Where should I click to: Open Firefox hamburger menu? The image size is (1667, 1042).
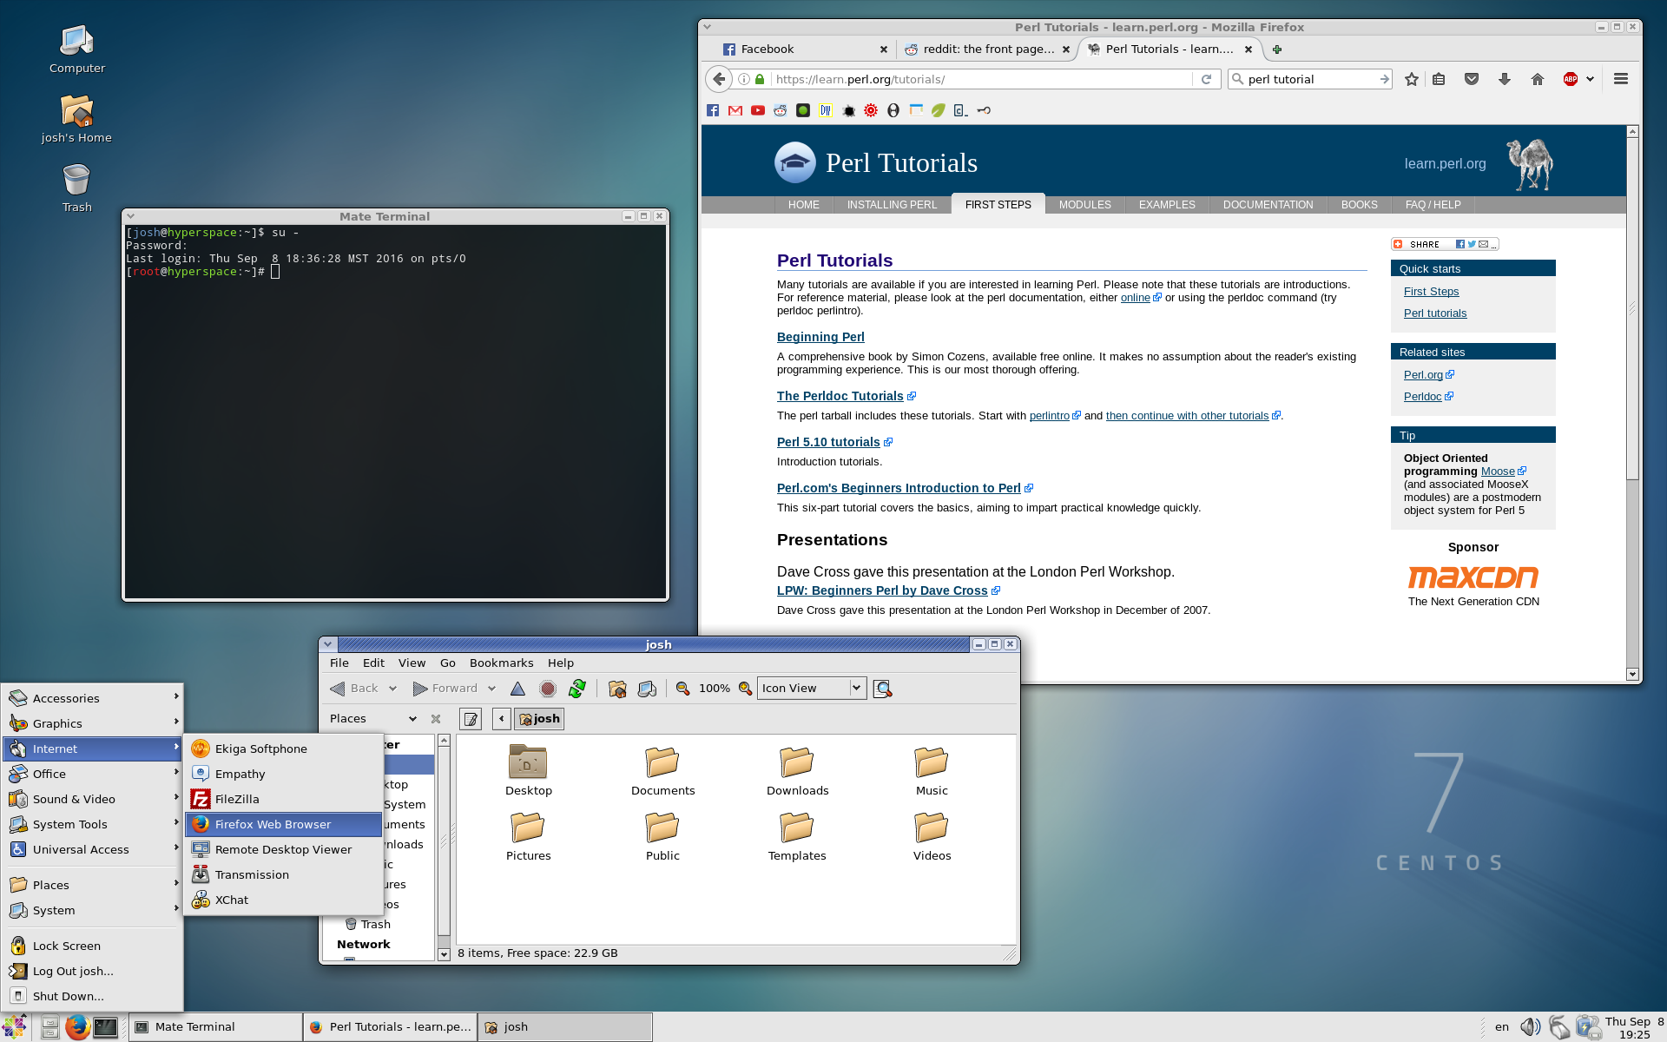click(1620, 79)
